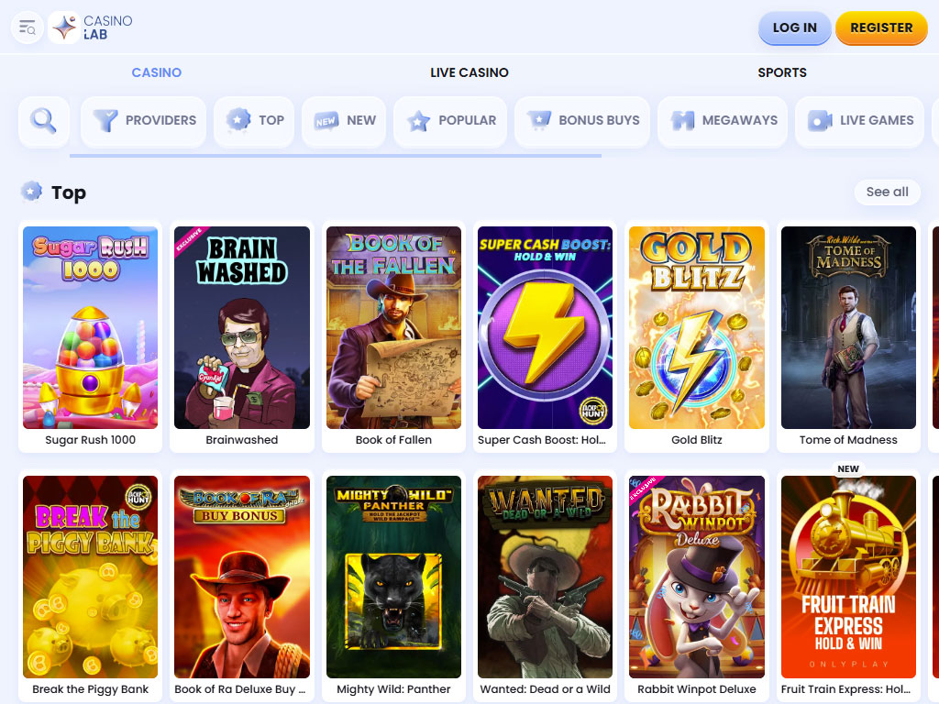Open Break the Piggy Bank thumbnail
This screenshot has height=704, width=939.
[91, 577]
